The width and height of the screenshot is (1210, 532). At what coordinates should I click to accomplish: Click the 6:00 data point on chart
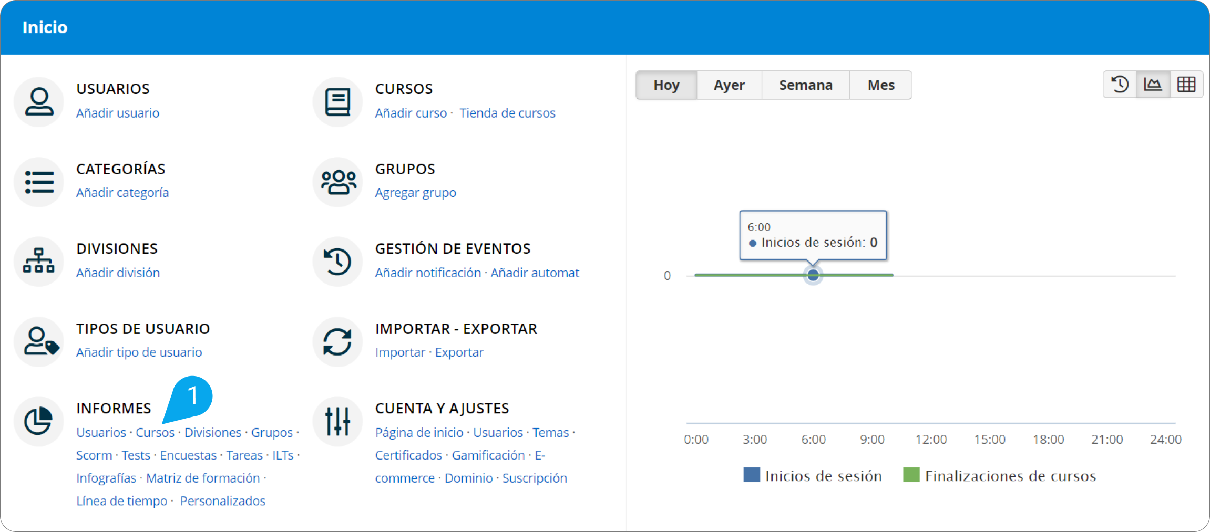click(x=813, y=275)
